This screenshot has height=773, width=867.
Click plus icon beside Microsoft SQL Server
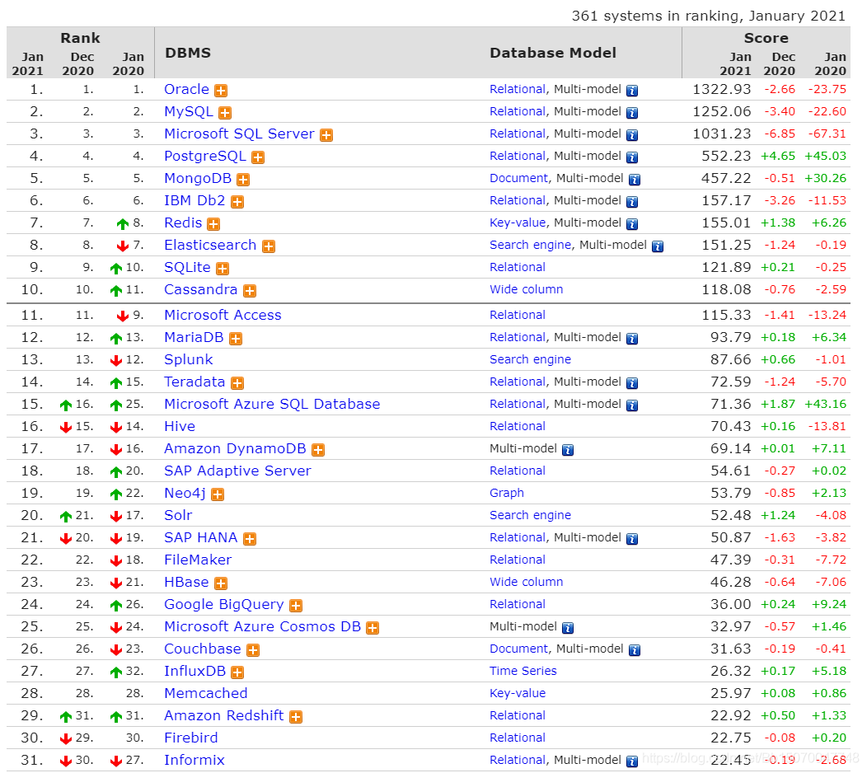pyautogui.click(x=326, y=135)
